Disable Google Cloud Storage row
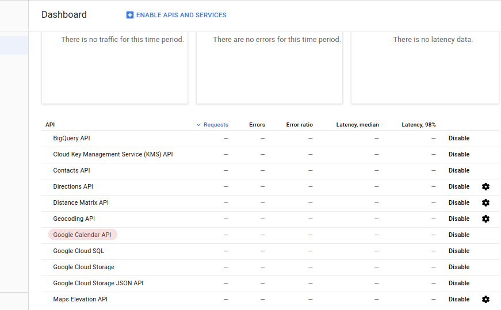The height and width of the screenshot is (310, 501). coord(459,267)
